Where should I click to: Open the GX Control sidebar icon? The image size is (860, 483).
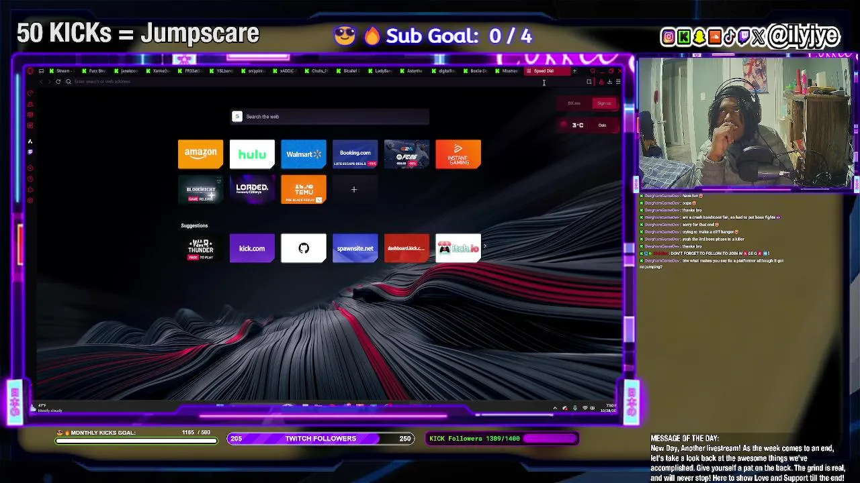[30, 93]
